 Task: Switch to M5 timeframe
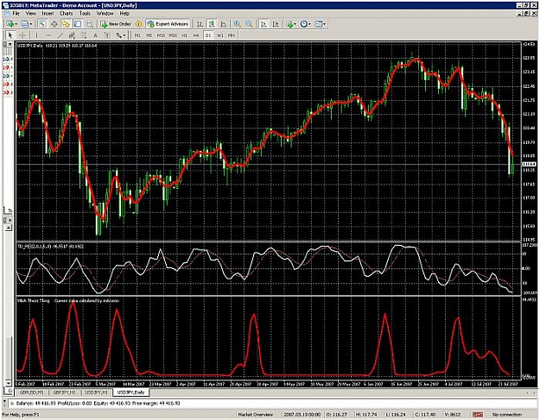click(149, 35)
